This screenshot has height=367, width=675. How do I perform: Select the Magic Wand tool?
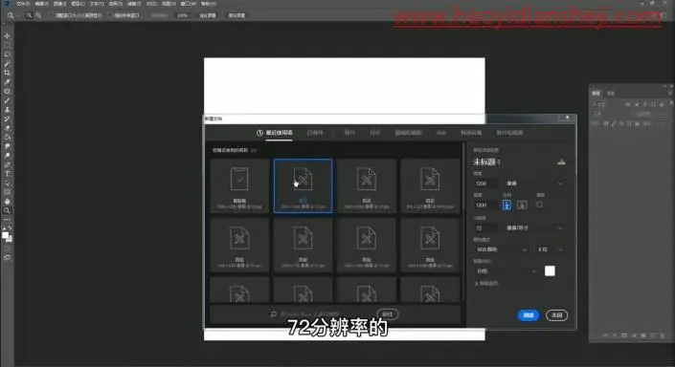[7, 64]
